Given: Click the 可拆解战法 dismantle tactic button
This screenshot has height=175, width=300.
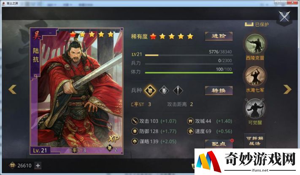Looking at the screenshot, I should coord(255,141).
